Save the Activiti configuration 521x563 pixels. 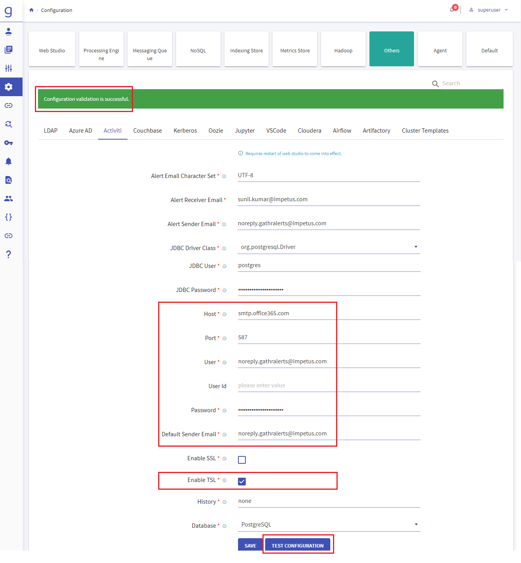coord(250,545)
